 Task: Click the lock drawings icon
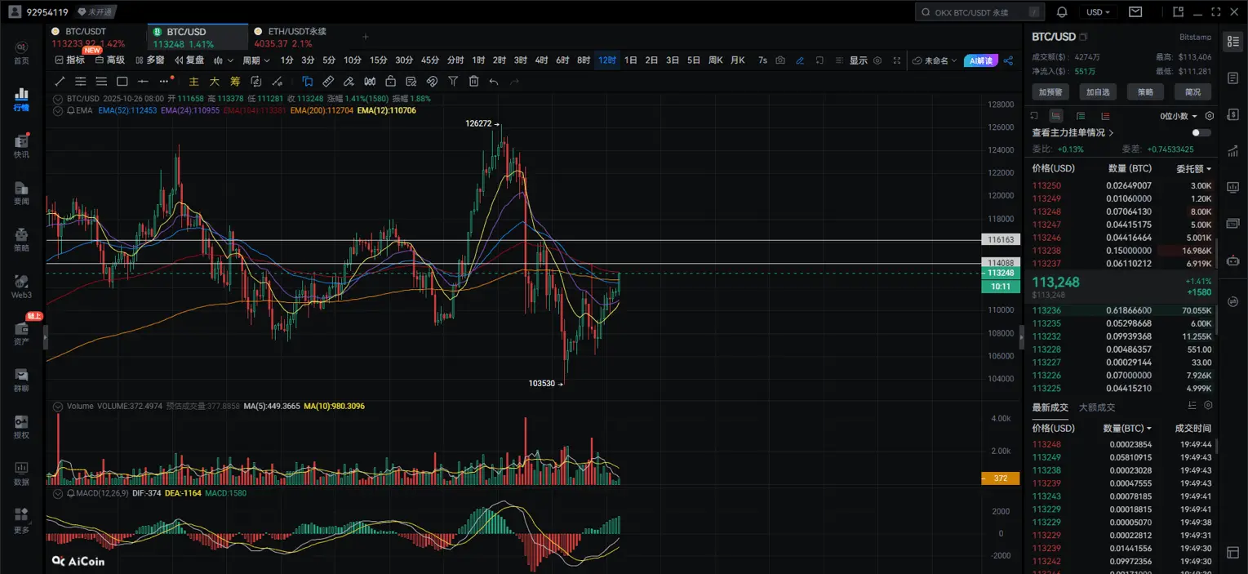coord(390,81)
